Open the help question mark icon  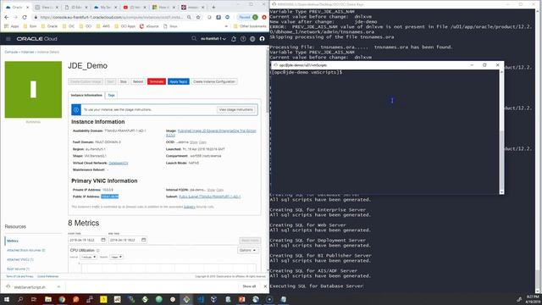243,39
